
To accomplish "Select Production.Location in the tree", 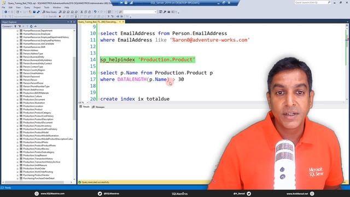I will pyautogui.click(x=33, y=106).
